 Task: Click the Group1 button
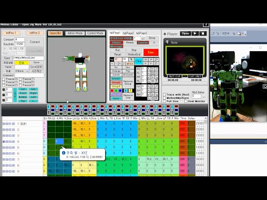tap(116, 79)
